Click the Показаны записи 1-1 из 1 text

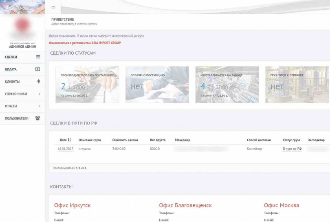[70, 168]
